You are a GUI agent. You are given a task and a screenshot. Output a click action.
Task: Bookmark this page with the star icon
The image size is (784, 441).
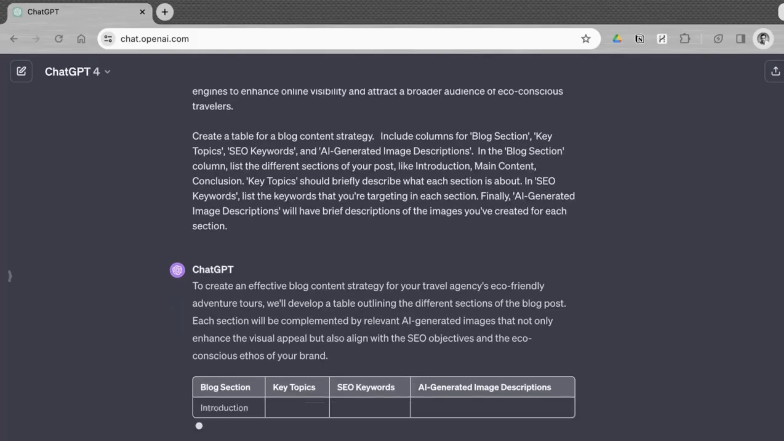tap(586, 39)
